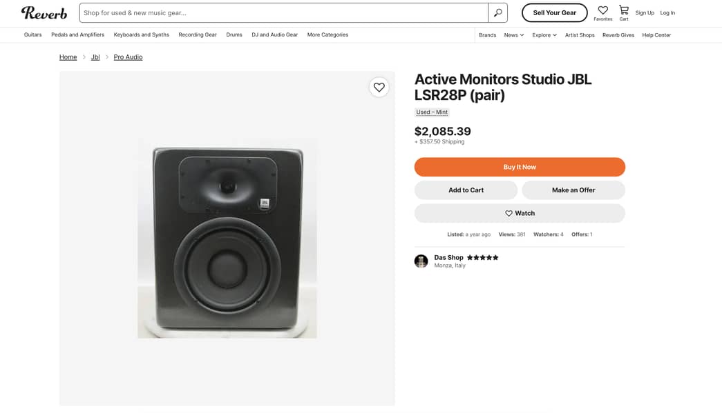Viewport: 722px width, 413px height.
Task: Click the Log In link
Action: tap(667, 12)
